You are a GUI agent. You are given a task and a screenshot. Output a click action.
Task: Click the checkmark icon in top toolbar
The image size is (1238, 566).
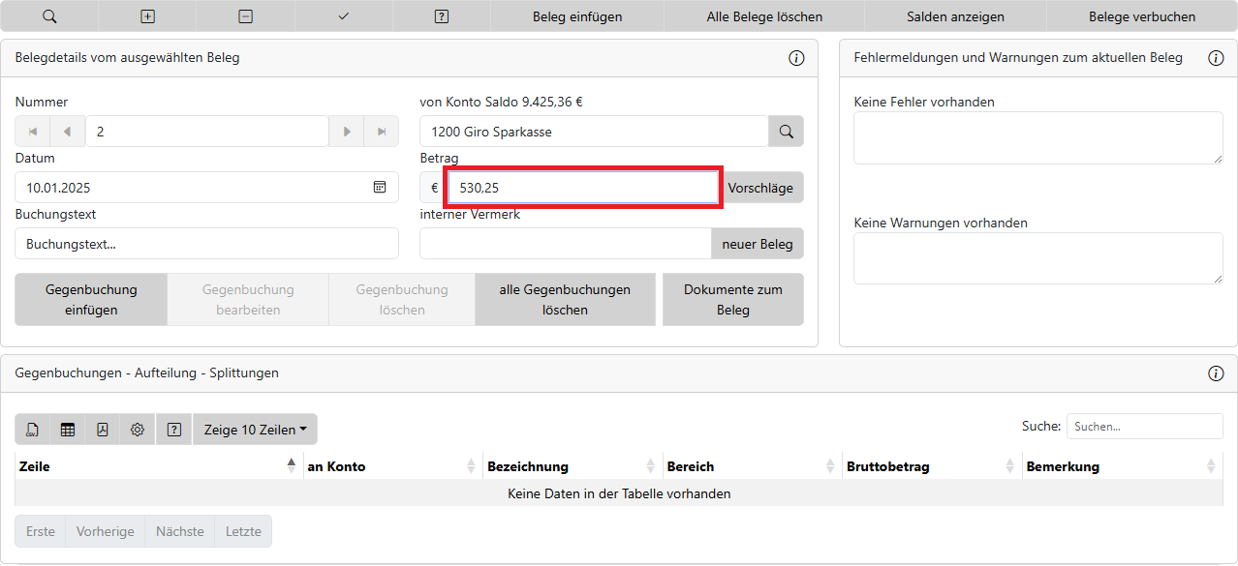point(344,16)
